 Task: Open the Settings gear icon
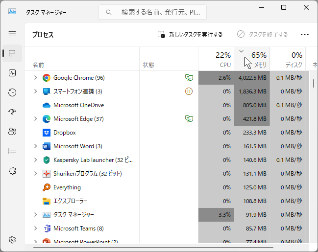[12, 240]
